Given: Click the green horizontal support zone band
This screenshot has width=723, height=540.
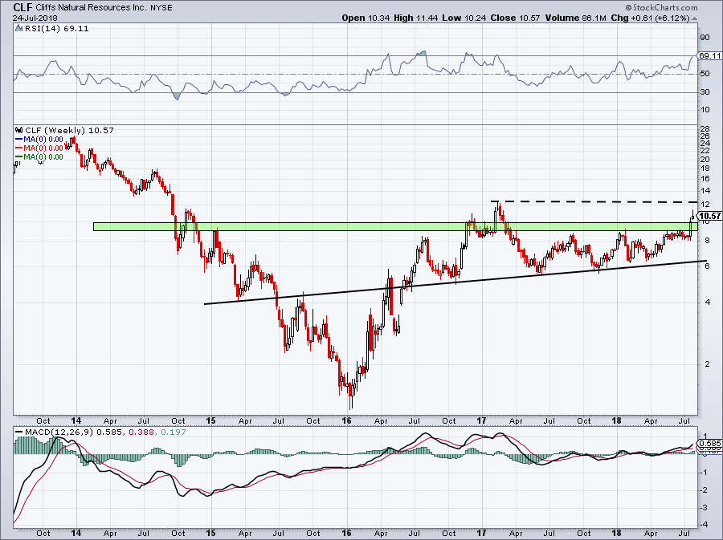Looking at the screenshot, I should click(x=395, y=226).
